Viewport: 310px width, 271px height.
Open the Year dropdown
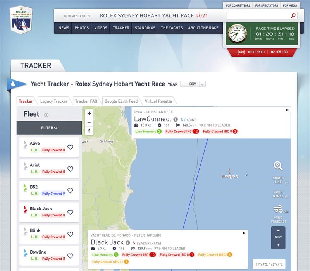pos(193,84)
